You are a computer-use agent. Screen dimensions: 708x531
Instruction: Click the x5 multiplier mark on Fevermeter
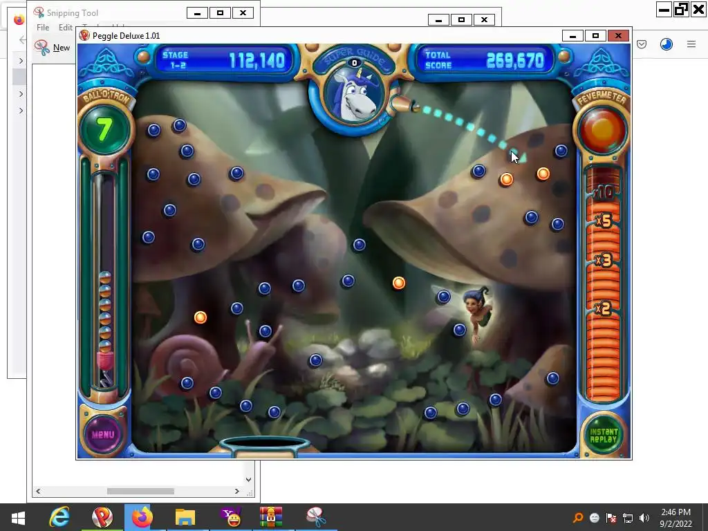tap(604, 221)
